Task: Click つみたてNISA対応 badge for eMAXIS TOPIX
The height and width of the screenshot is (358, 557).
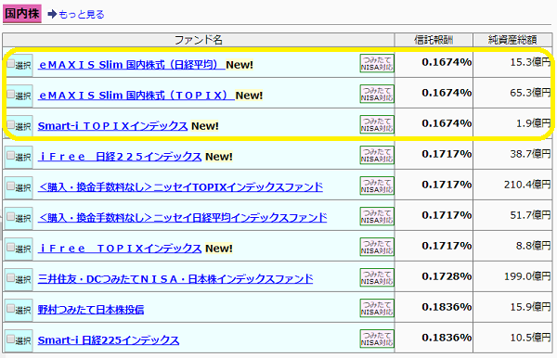Action: tap(377, 94)
